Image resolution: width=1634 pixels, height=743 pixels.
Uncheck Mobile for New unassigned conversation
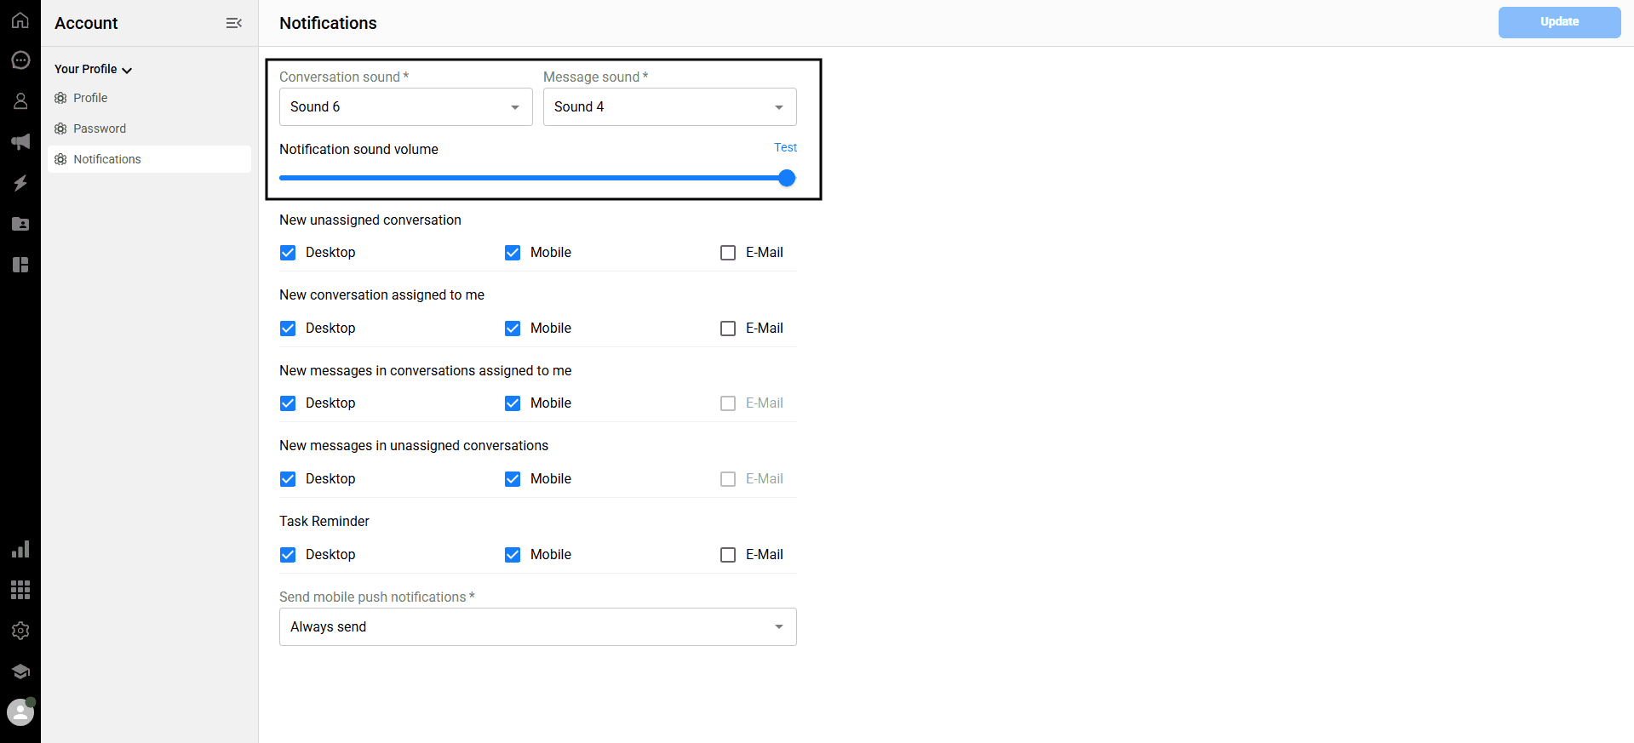coord(513,253)
